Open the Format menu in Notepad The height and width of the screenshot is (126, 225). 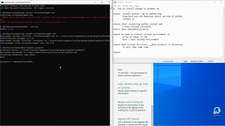125,6
